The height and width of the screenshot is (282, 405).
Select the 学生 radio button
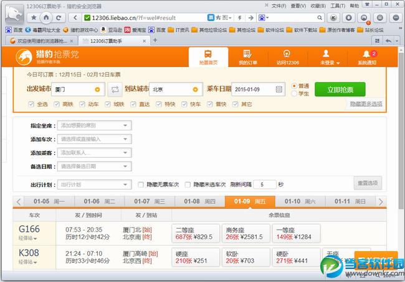click(x=295, y=94)
